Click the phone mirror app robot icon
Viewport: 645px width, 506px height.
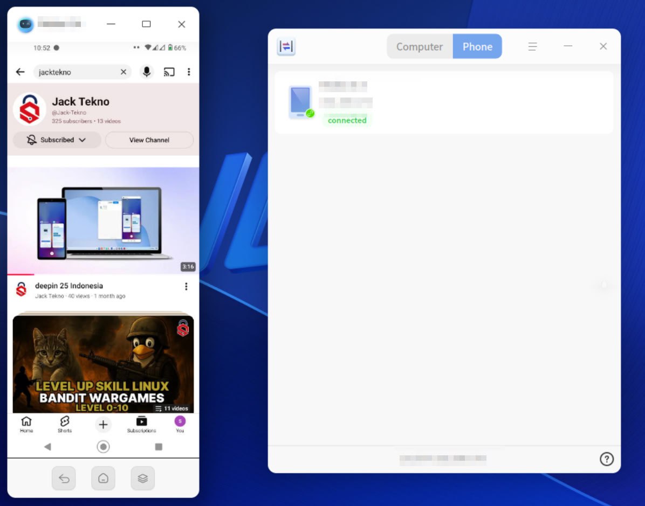[25, 24]
